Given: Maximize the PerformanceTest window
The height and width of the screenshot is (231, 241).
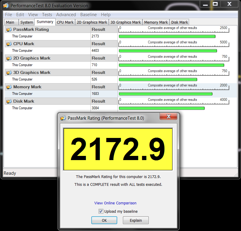Looking at the screenshot, I should pos(215,4).
